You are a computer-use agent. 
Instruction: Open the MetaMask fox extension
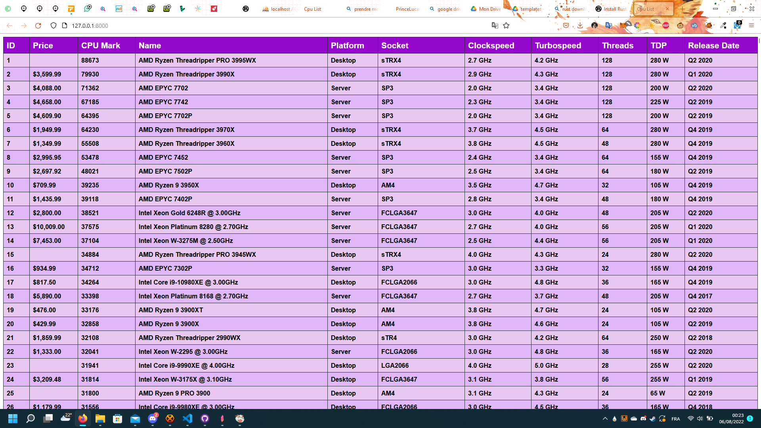click(x=623, y=26)
